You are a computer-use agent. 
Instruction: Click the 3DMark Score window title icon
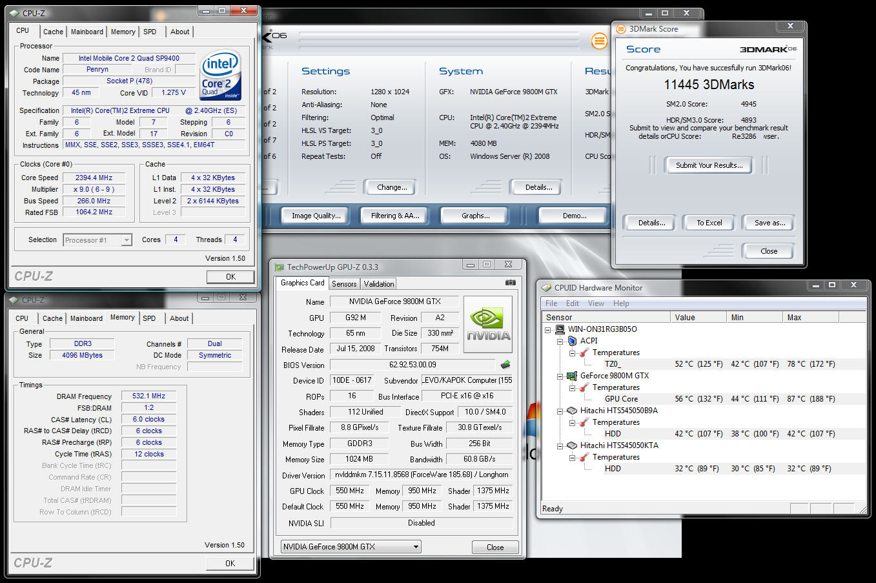coord(621,29)
